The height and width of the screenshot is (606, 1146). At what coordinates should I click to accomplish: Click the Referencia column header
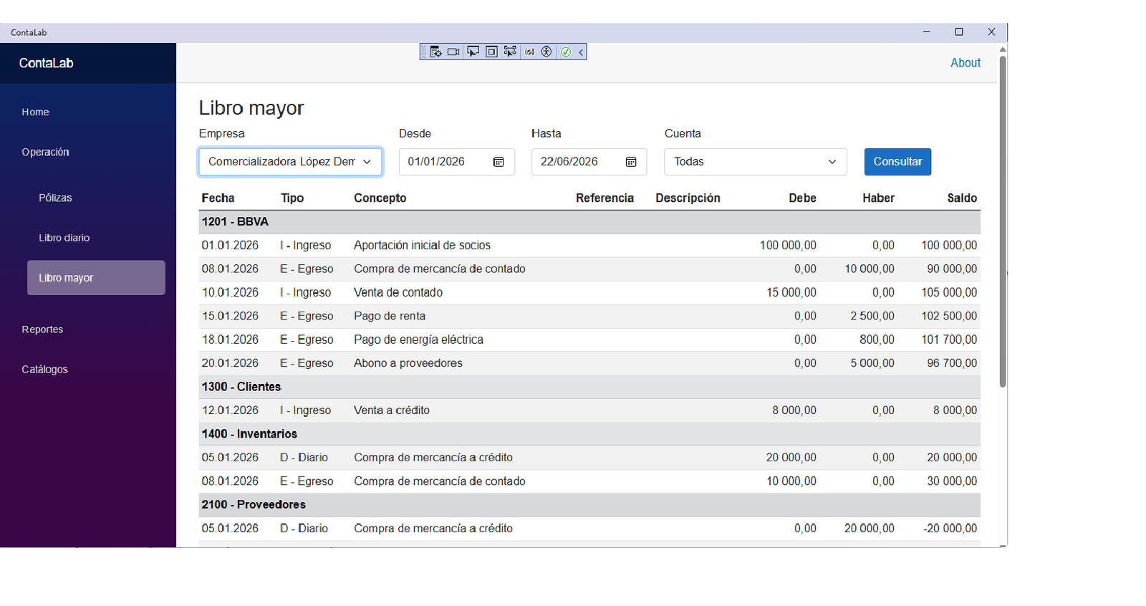605,198
